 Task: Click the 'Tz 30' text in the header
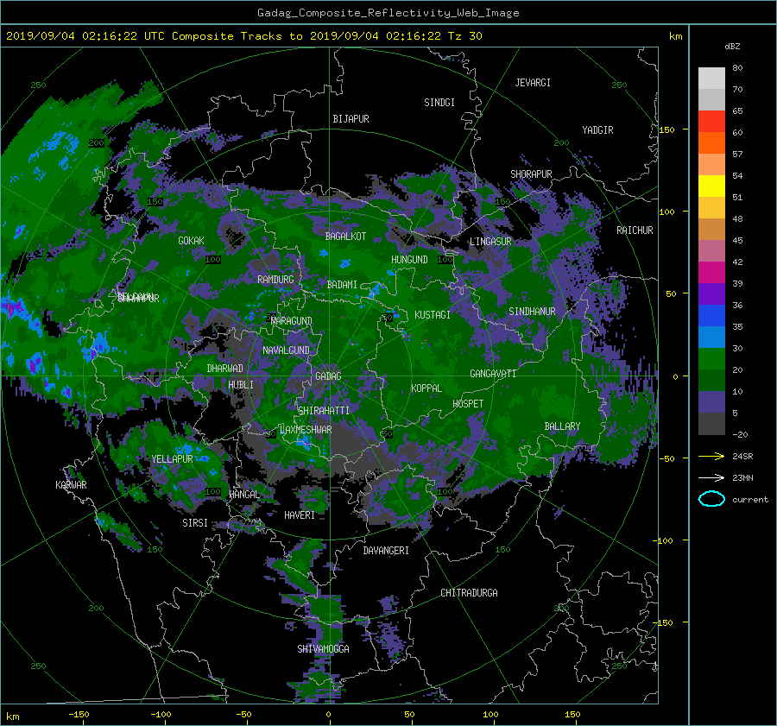pyautogui.click(x=464, y=36)
